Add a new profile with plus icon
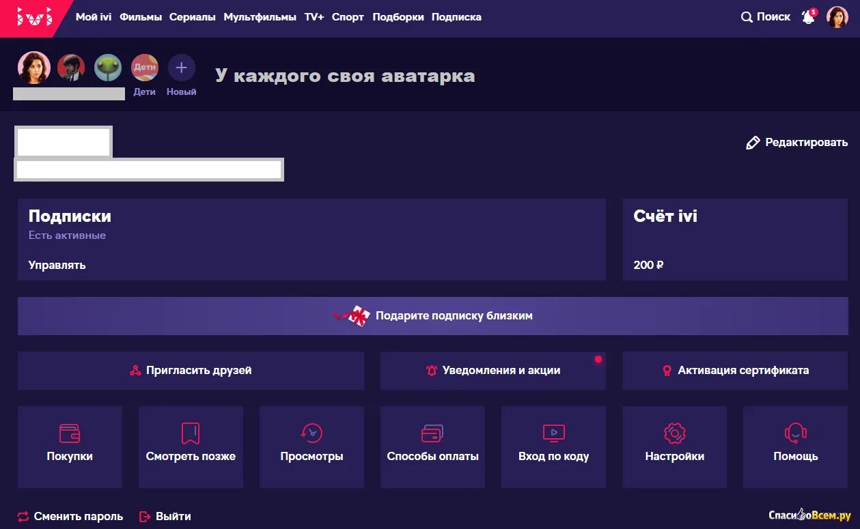Image resolution: width=860 pixels, height=529 pixels. pyautogui.click(x=182, y=68)
